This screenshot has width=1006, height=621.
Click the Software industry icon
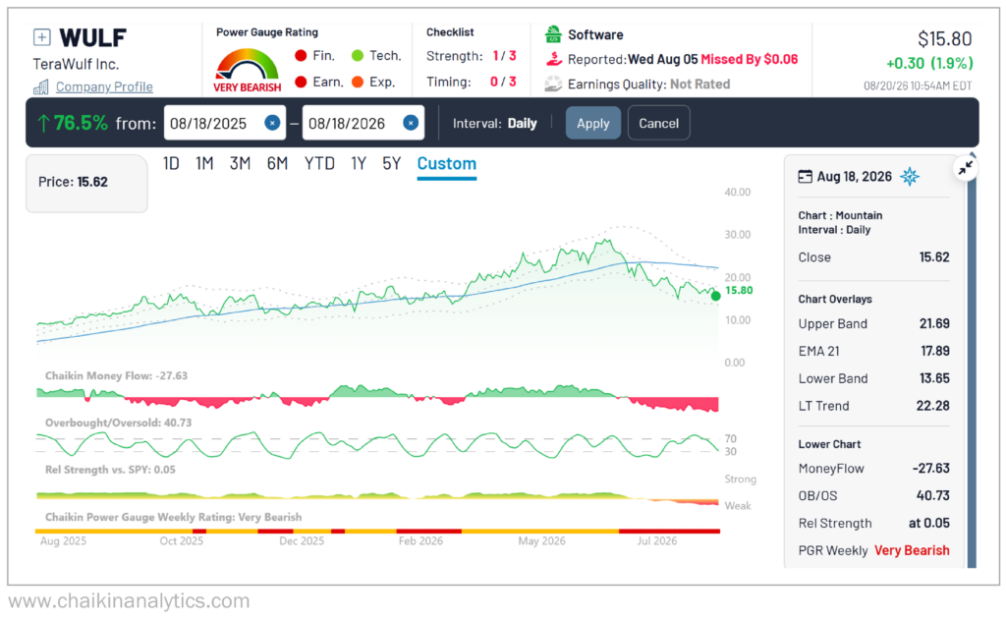pos(553,34)
